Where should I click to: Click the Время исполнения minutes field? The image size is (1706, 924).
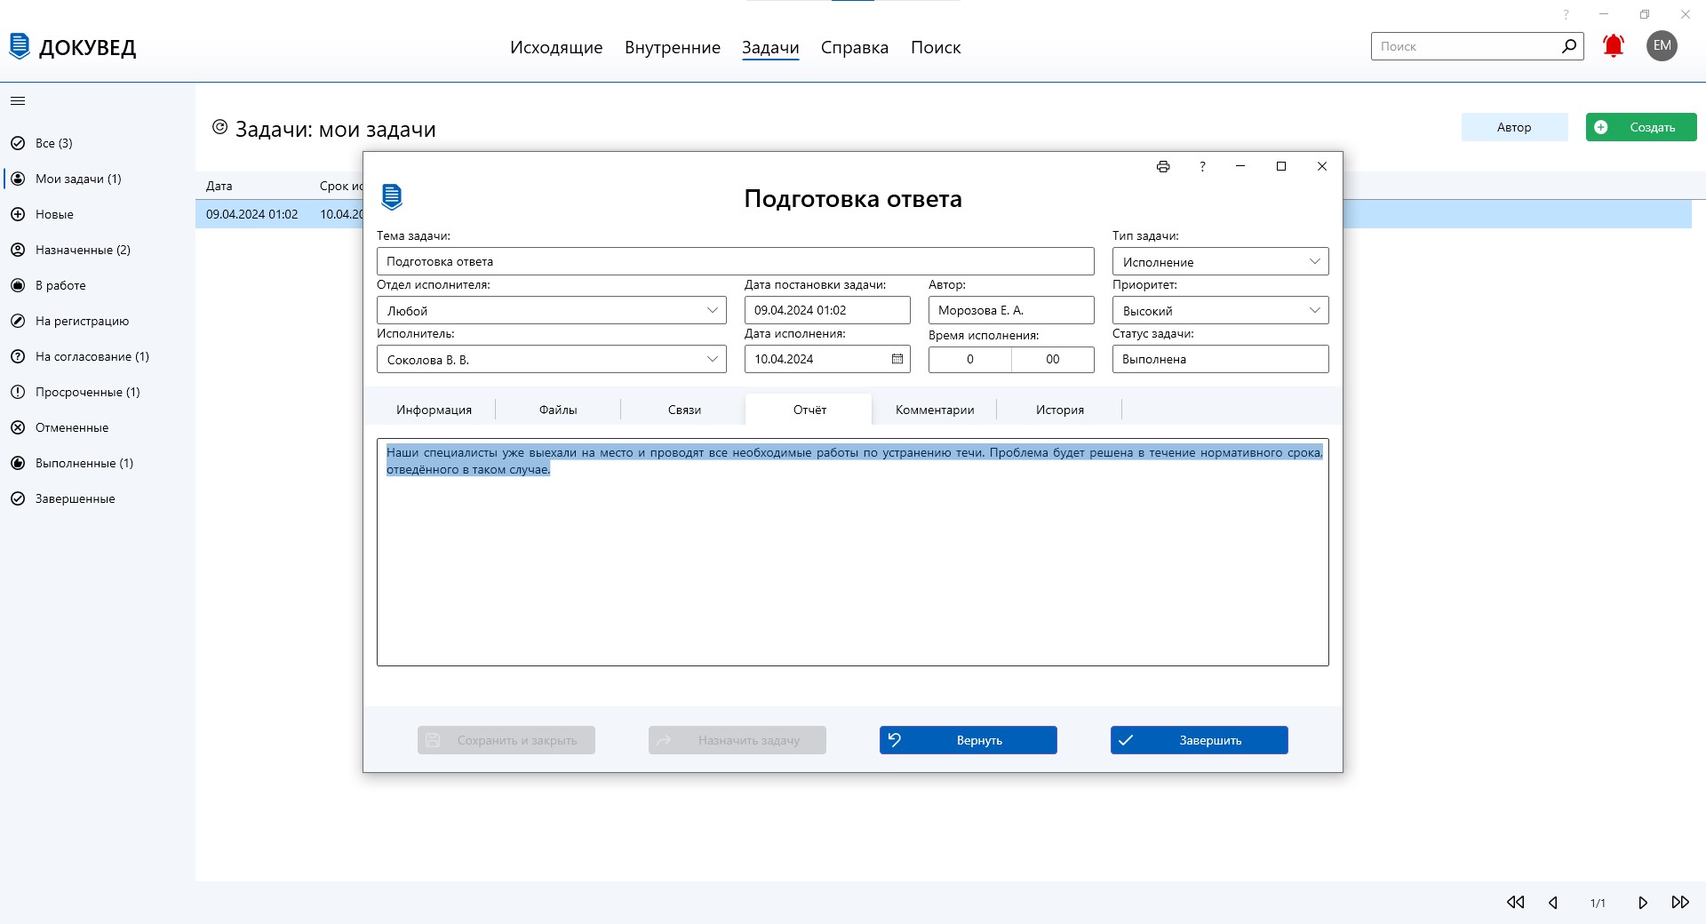1053,359
